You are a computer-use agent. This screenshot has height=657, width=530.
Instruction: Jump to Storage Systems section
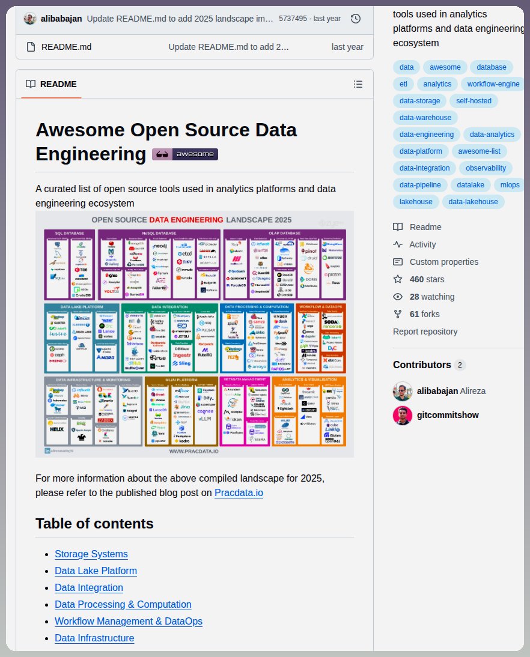click(91, 554)
